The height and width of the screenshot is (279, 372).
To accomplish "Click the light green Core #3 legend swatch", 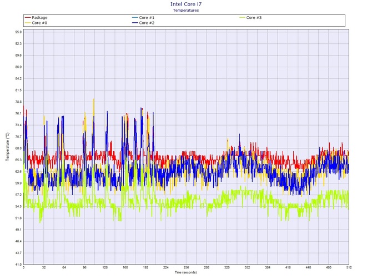I will (242, 18).
